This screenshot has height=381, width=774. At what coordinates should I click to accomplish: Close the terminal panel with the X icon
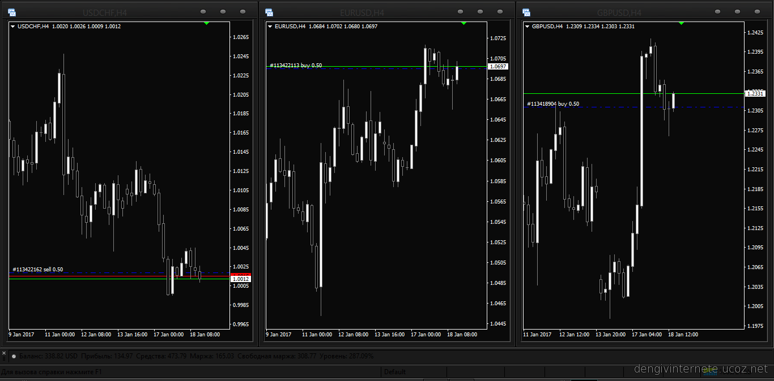4,353
